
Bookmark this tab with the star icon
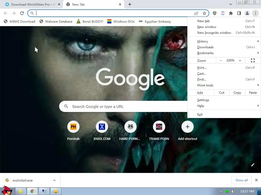pos(204,13)
